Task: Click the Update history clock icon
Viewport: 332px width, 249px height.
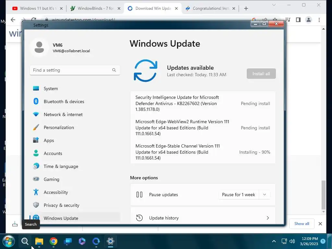Action: pyautogui.click(x=139, y=218)
